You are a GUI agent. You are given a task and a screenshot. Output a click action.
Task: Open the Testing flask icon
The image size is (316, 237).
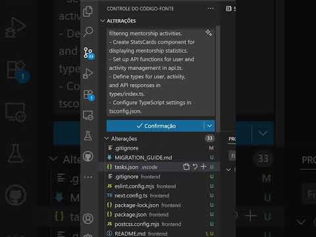[88, 136]
